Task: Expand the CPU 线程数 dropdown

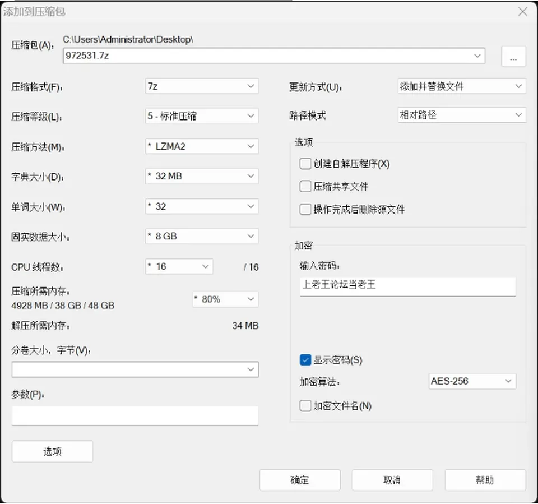Action: (179, 266)
